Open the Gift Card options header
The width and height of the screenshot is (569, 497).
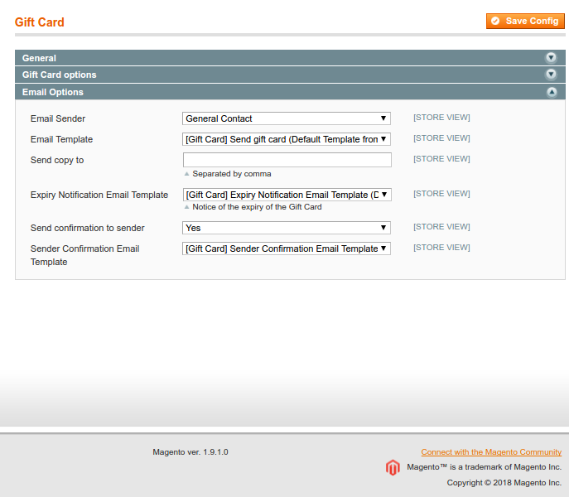coord(60,75)
